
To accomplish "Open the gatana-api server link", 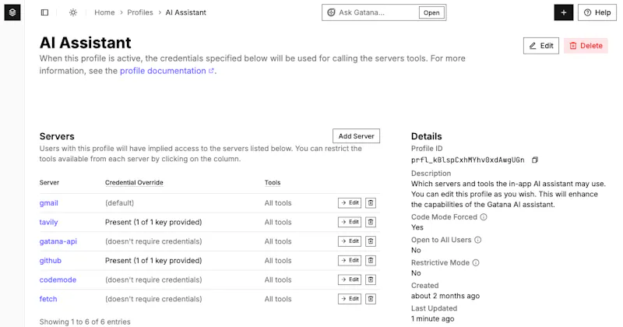I will click(x=58, y=241).
